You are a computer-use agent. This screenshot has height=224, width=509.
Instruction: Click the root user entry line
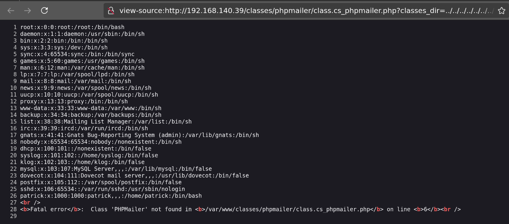[72, 27]
